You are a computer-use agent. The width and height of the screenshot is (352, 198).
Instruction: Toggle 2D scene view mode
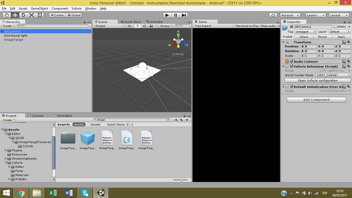pos(130,26)
